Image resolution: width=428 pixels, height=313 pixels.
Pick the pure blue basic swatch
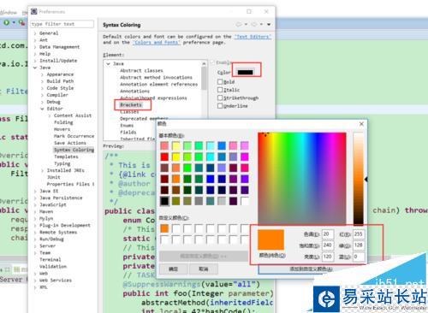point(211,179)
